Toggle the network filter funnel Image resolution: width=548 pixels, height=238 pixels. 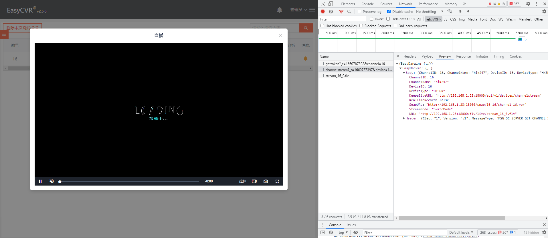click(341, 11)
